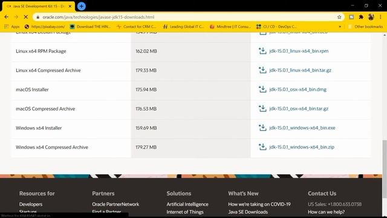
Task: Click download icon for osx-x64_bin.dmg
Action: tap(262, 89)
